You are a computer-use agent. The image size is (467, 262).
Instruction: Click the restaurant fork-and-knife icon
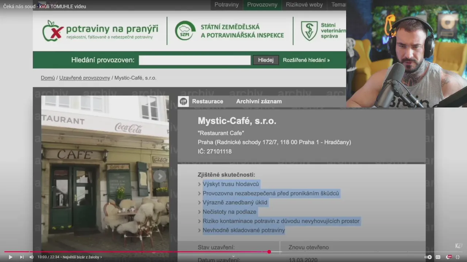(x=183, y=102)
